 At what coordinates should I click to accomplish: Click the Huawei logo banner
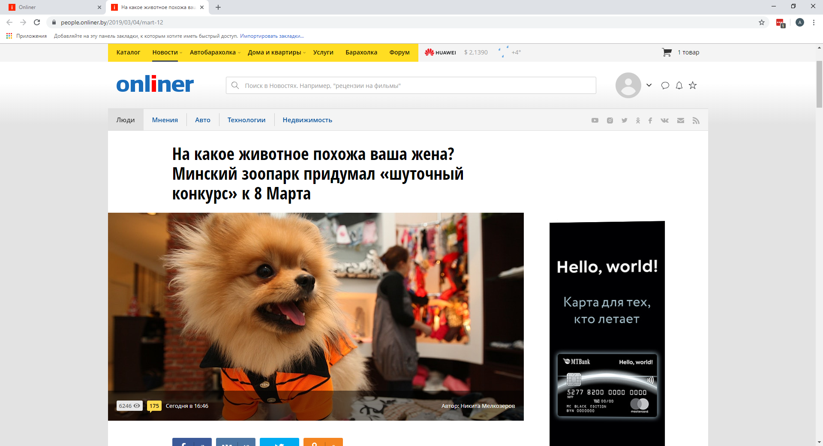[440, 52]
